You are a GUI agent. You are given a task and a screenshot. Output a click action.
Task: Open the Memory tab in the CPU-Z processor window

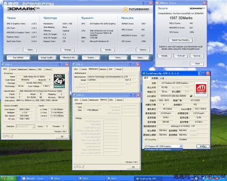coord(32,69)
